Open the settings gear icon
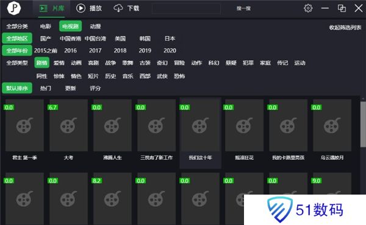The height and width of the screenshot is (225, 366). 308,8
